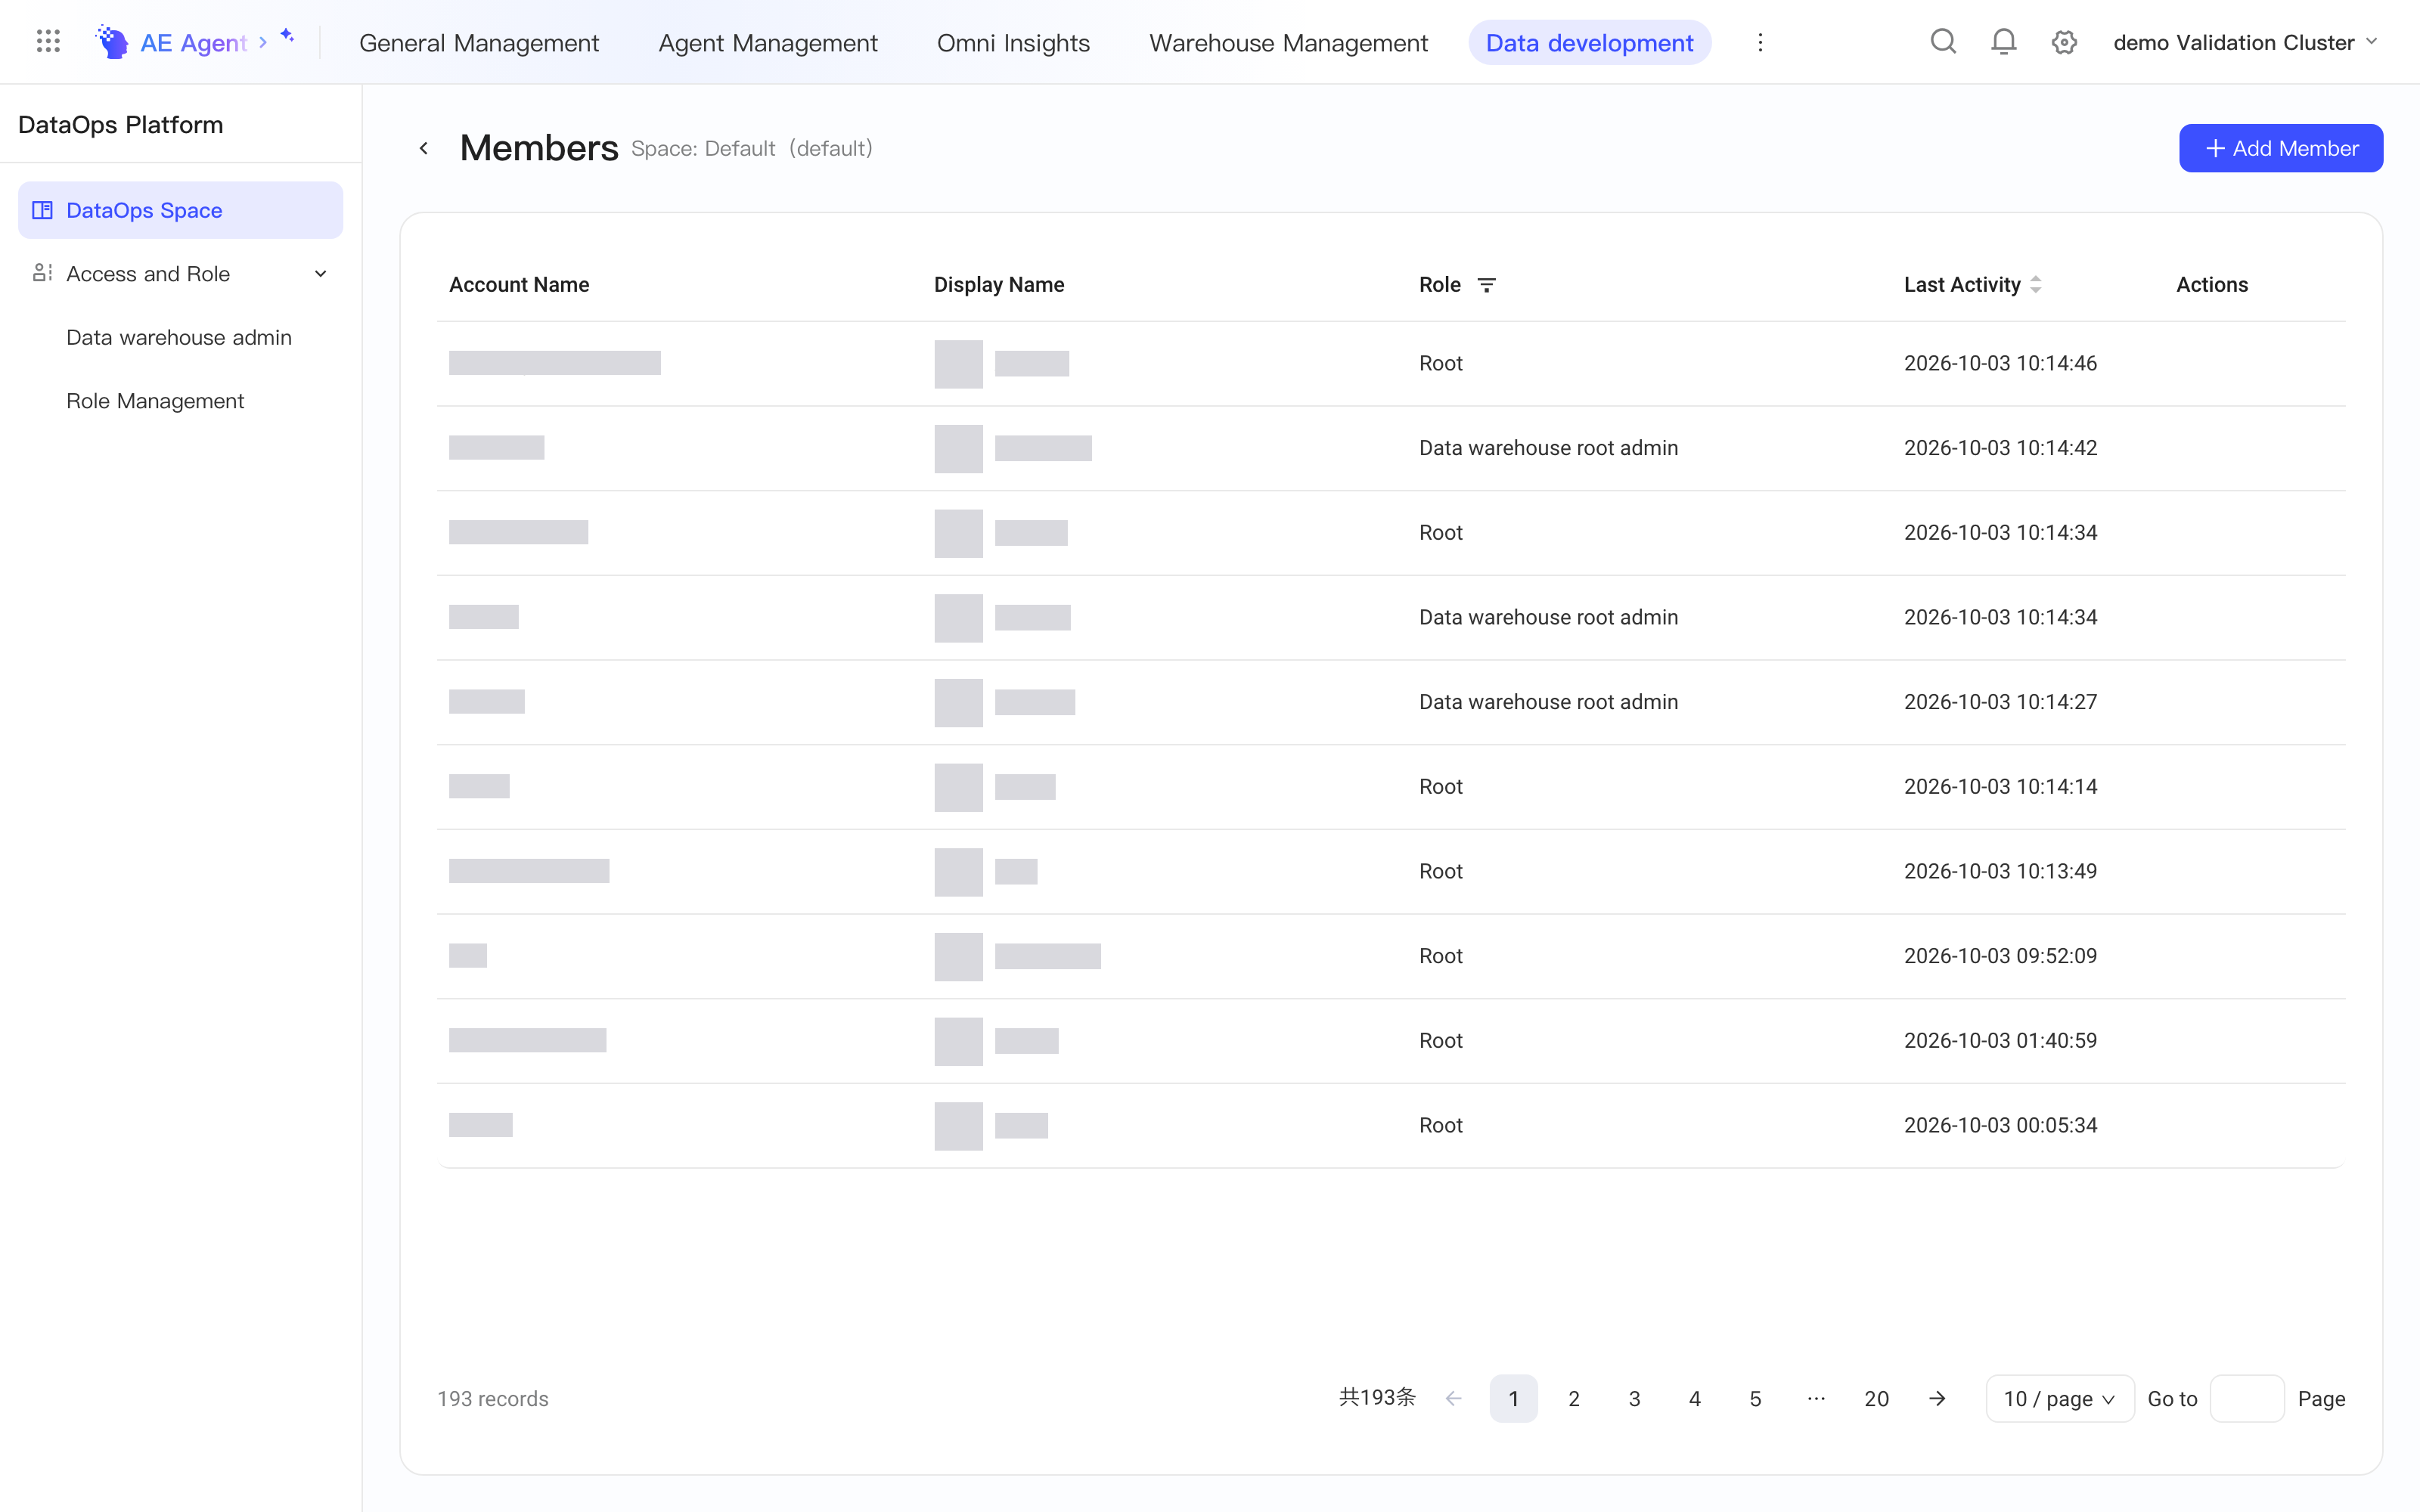Open the General Management tab
This screenshot has width=2420, height=1512.
[479, 43]
